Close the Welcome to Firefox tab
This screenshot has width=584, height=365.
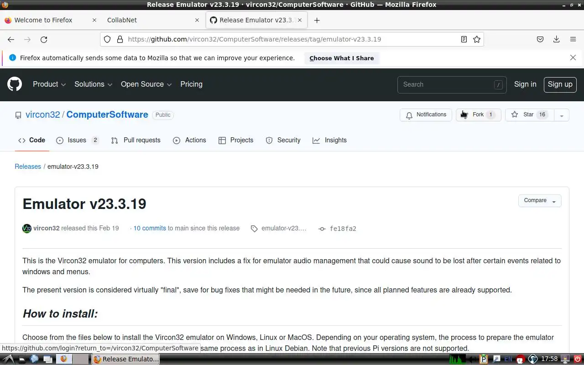94,20
